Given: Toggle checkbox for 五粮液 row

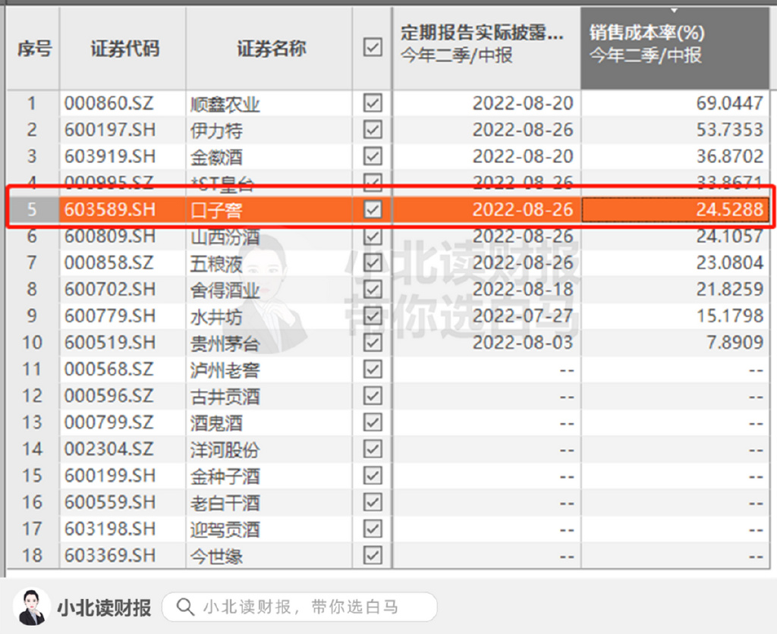Looking at the screenshot, I should [373, 263].
